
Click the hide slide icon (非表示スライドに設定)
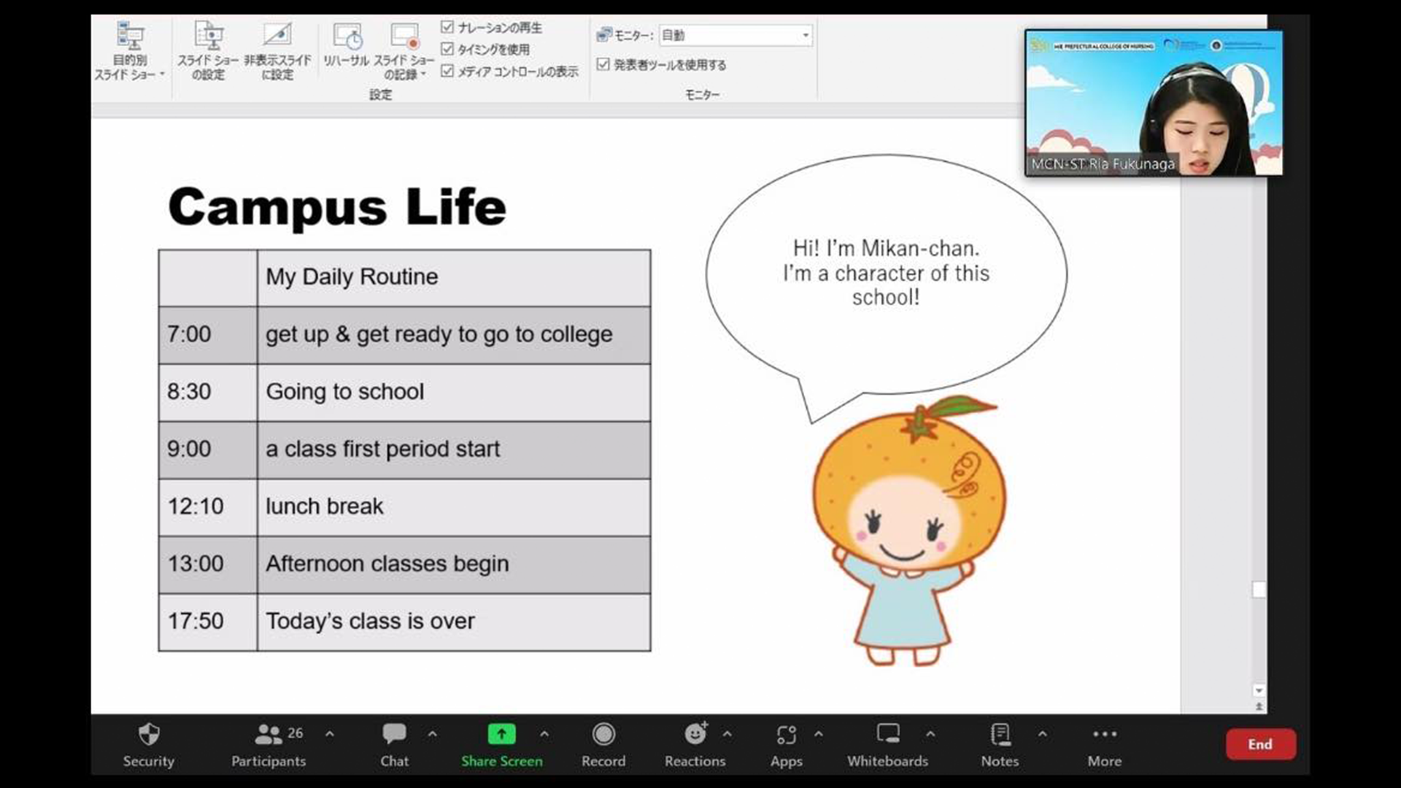[277, 35]
